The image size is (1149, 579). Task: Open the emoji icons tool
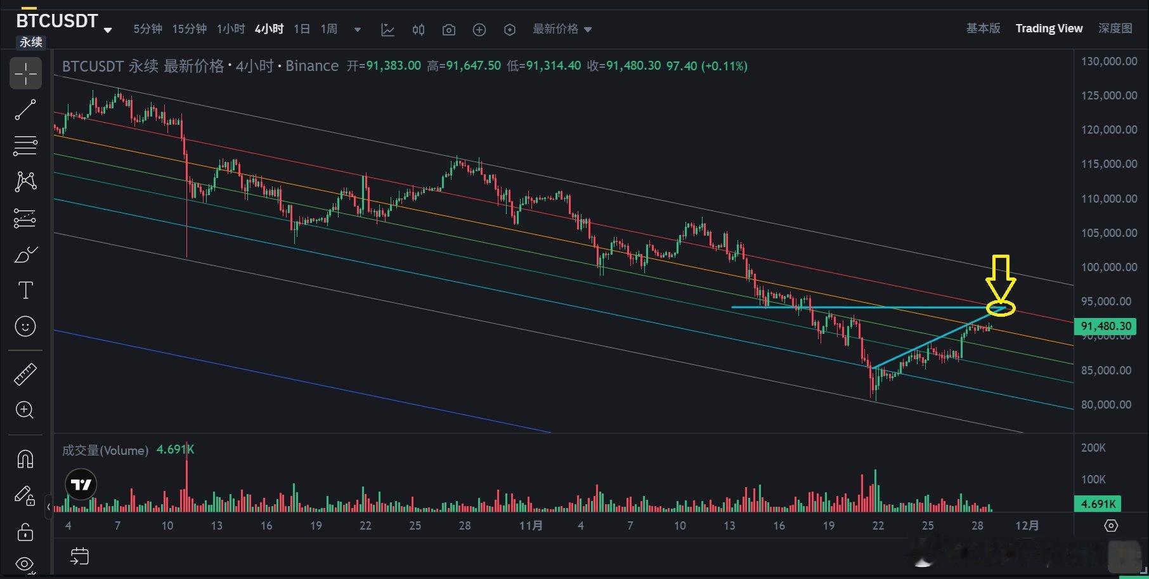pos(25,327)
